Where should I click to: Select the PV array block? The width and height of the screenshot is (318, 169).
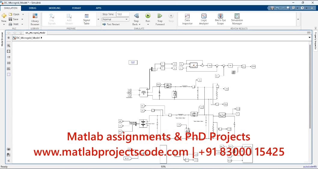(x=144, y=93)
